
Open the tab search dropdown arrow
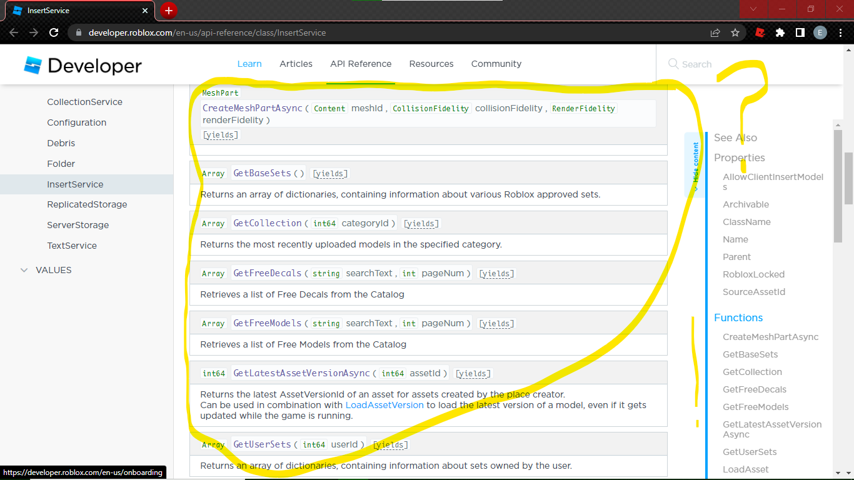753,9
